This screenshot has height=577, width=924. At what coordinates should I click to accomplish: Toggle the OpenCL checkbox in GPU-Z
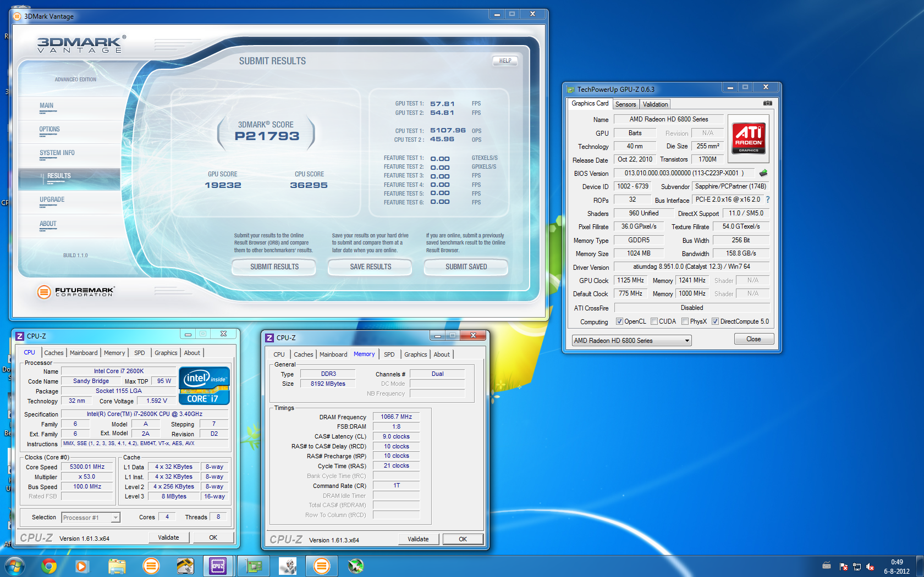[x=619, y=321]
